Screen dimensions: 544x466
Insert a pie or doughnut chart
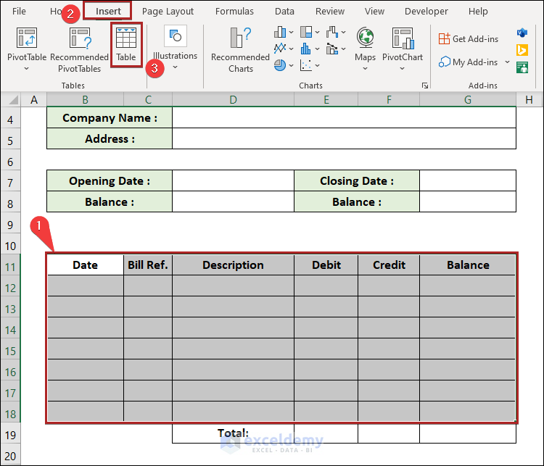click(x=280, y=65)
